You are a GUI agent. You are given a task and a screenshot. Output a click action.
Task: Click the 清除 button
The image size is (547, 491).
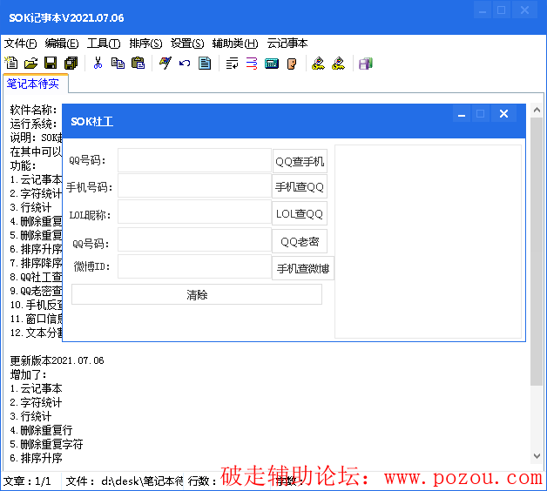pyautogui.click(x=197, y=294)
